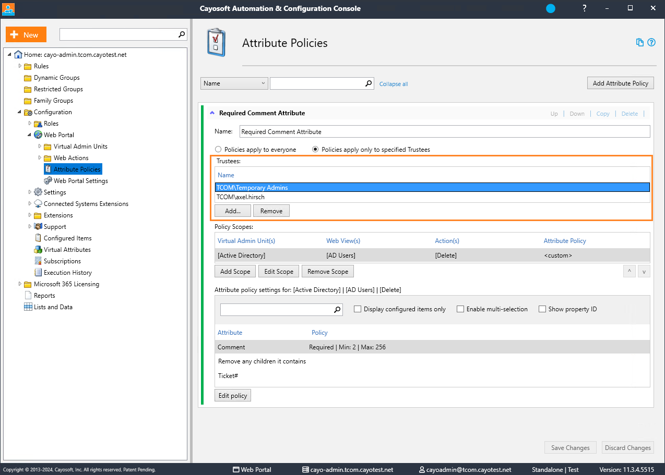
Task: Click the Subscriptions icon
Action: click(38, 261)
